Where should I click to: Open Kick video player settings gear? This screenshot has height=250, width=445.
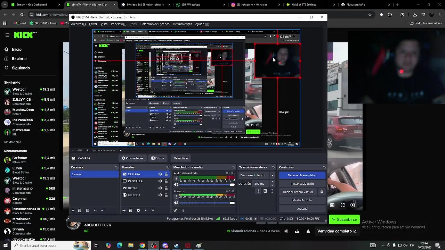(353, 205)
